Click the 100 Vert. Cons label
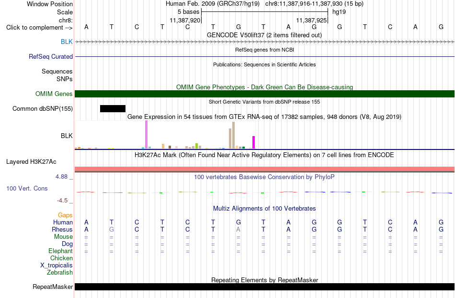455x298 pixels. coord(27,188)
